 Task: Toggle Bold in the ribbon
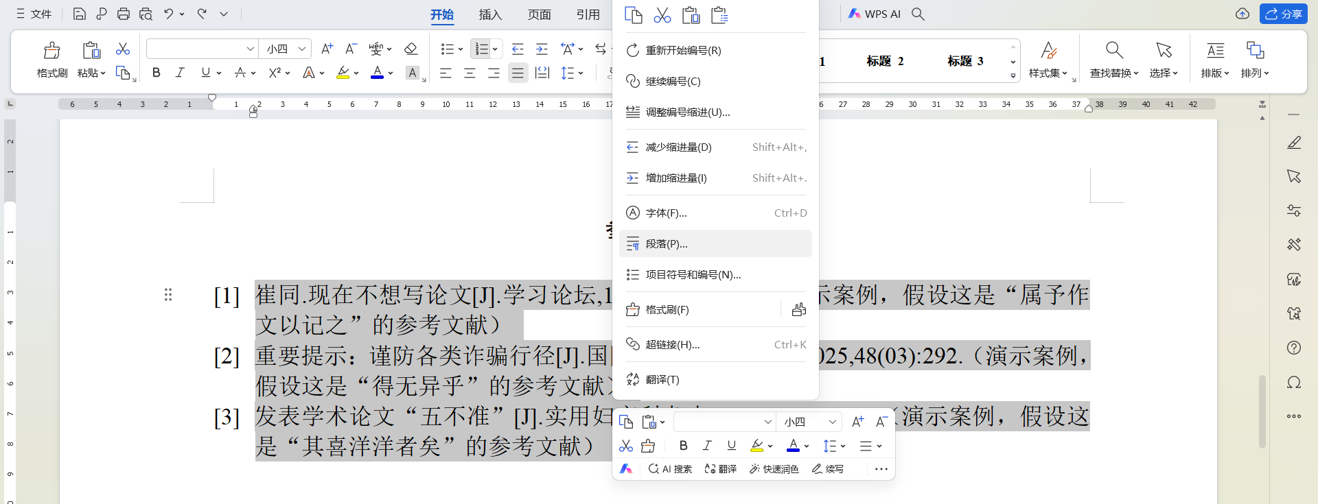157,73
